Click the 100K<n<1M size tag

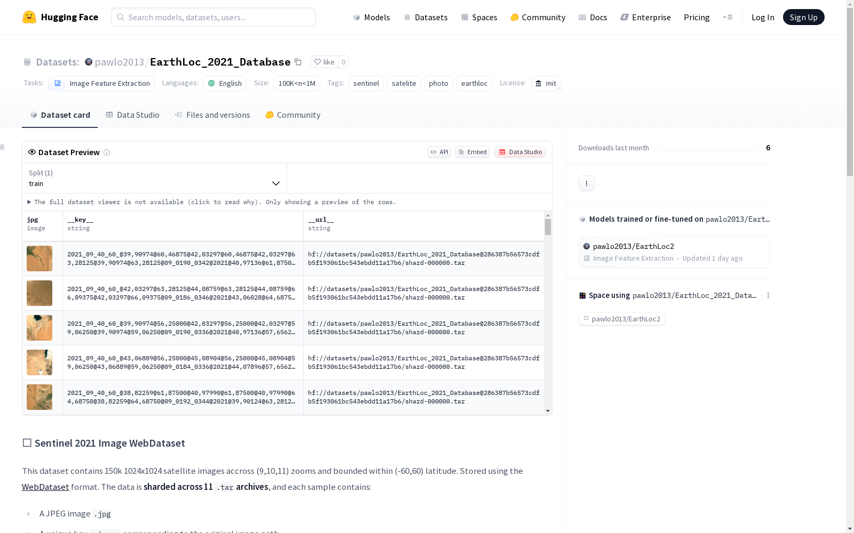click(297, 83)
